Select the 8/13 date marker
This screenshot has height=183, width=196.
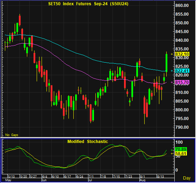pos(160,176)
